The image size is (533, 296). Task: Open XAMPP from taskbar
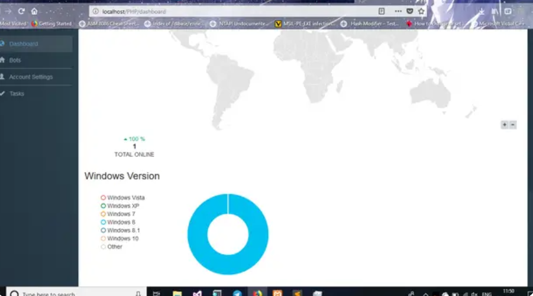(x=277, y=293)
